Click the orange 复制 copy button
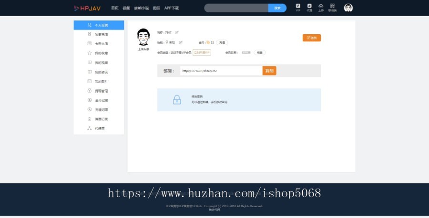Screen dimensions: 429x218 pyautogui.click(x=269, y=71)
